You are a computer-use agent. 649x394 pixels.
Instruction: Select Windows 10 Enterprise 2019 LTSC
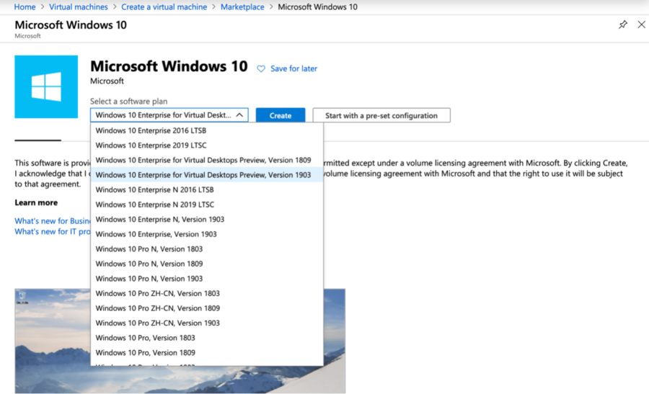[x=207, y=145]
